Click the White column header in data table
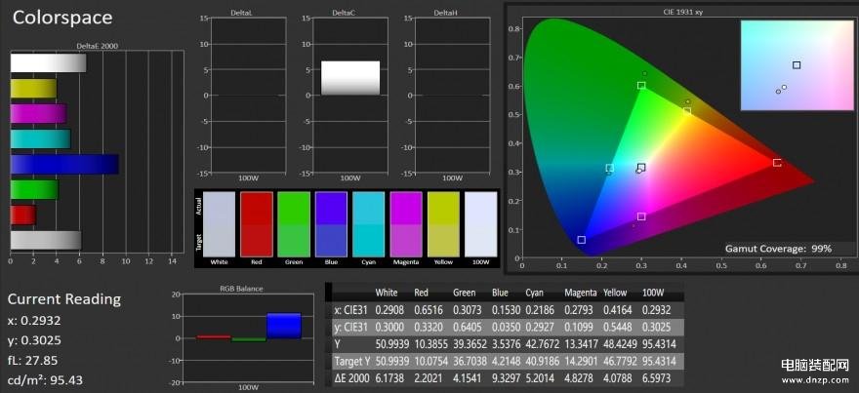The width and height of the screenshot is (859, 393). 387,293
